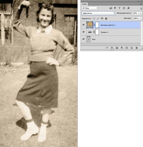143x147 pixels.
Task: Select the Заливка цветом 1 layer name
Action: pyautogui.click(x=108, y=25)
